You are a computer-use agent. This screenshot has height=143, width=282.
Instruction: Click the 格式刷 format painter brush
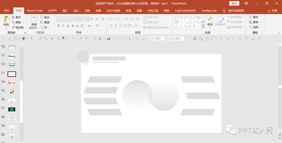click(x=13, y=27)
